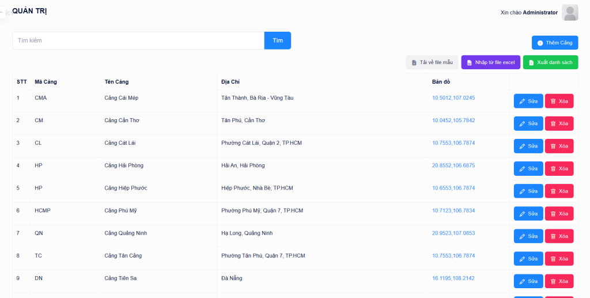The height and width of the screenshot is (298, 590).
Task: Click the Tải về file mẫu button
Action: coord(432,62)
